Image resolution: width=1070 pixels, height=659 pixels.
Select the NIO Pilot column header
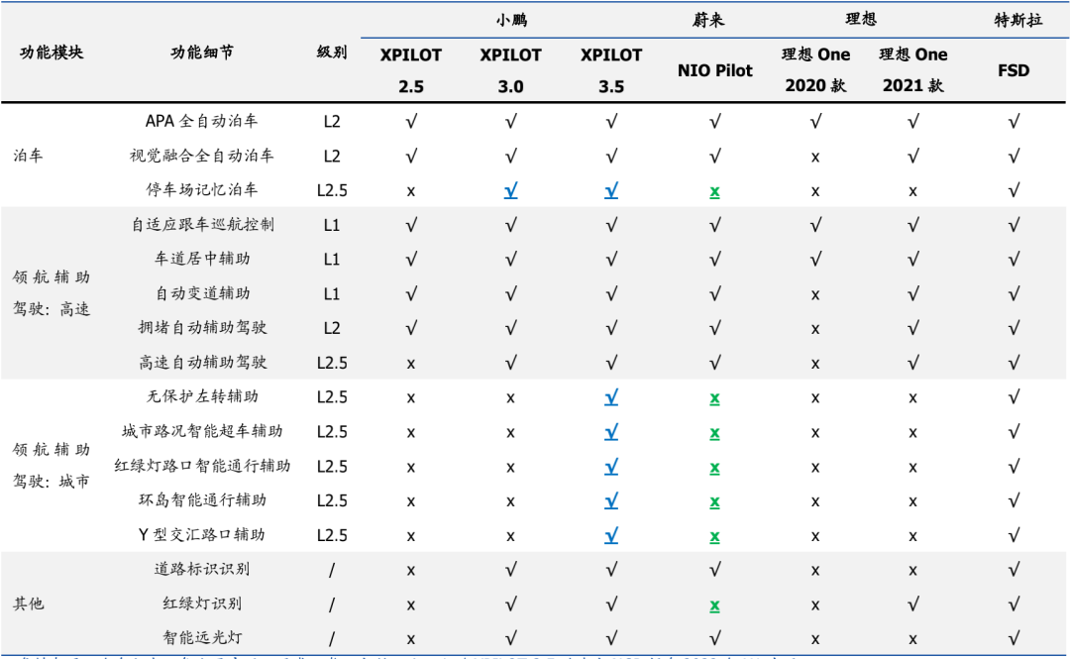coord(714,70)
